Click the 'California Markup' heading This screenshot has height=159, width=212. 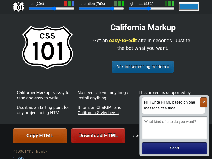click(x=143, y=27)
